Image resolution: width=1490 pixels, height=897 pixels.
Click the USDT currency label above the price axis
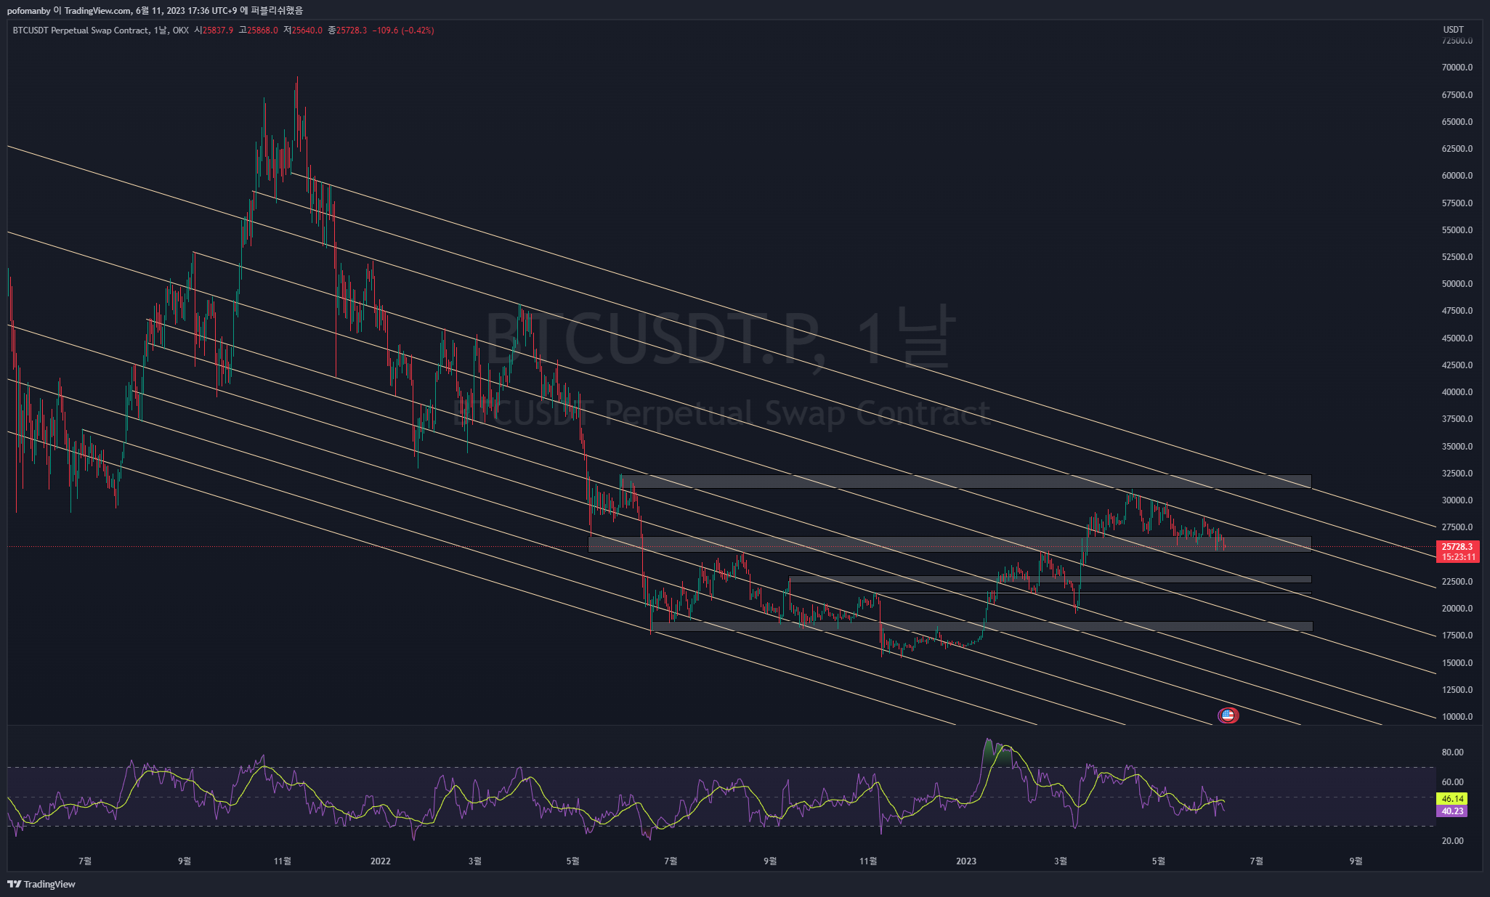click(1453, 30)
